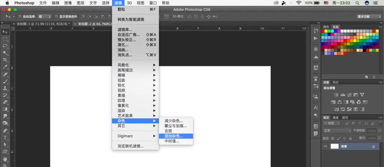The image size is (384, 167).
Task: Select the Eraser tool
Action: pos(5,102)
